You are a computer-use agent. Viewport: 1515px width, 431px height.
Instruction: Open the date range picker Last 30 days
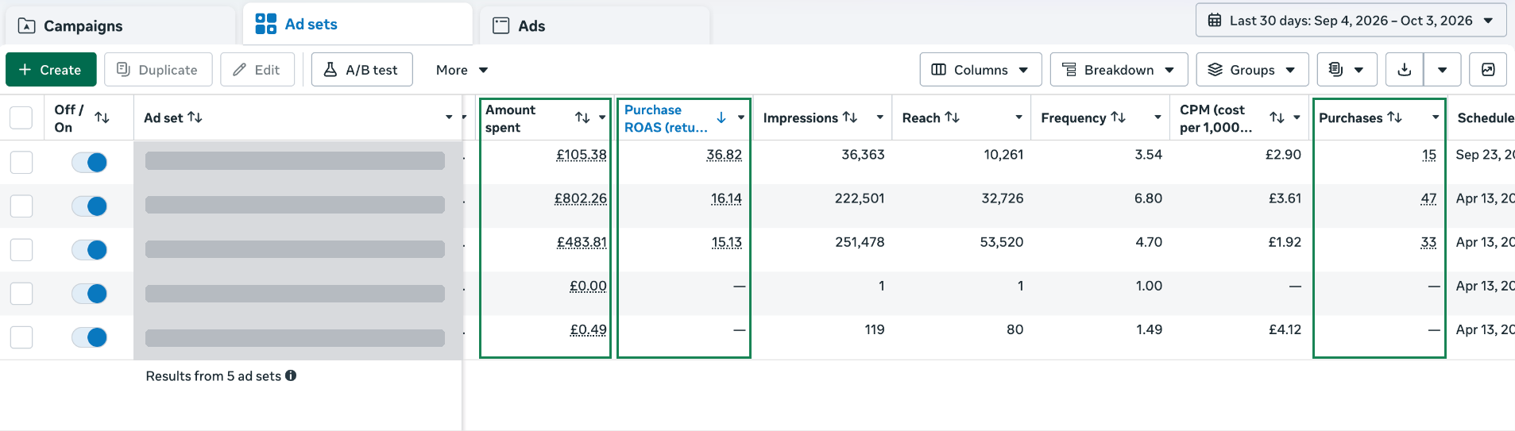click(x=1351, y=21)
